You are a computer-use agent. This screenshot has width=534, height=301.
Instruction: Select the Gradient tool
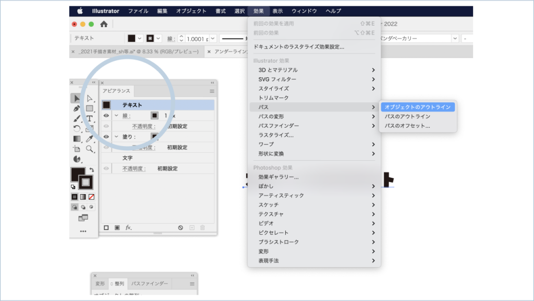77,139
